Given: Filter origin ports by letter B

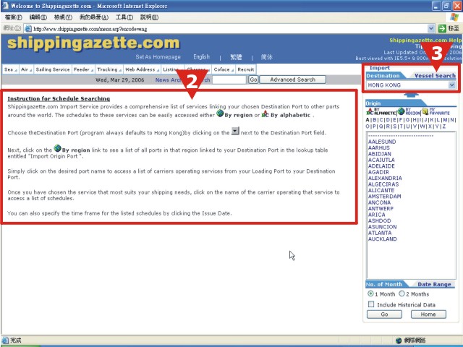Looking at the screenshot, I should (375, 120).
